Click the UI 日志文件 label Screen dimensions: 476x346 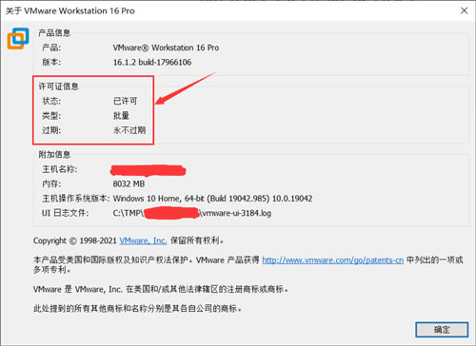(x=65, y=213)
